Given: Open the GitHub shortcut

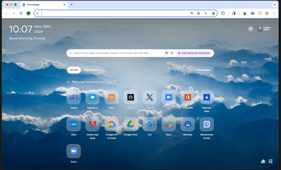Looking at the screenshot, I should (x=131, y=97).
